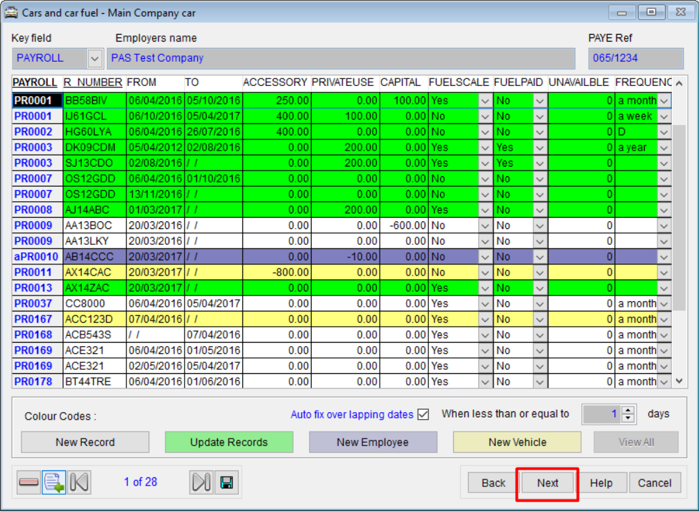
Task: Click the Next button
Action: point(548,483)
